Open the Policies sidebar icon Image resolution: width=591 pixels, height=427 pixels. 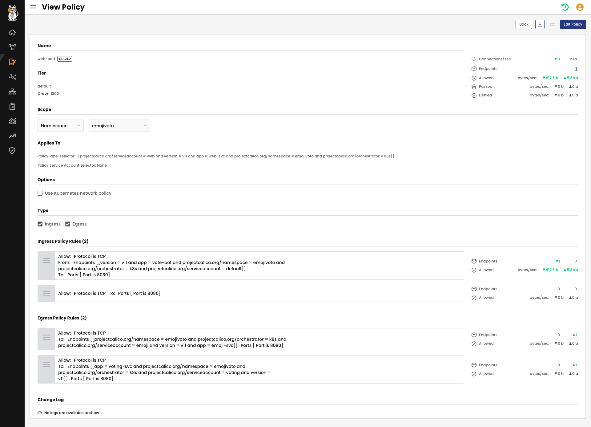(12, 62)
